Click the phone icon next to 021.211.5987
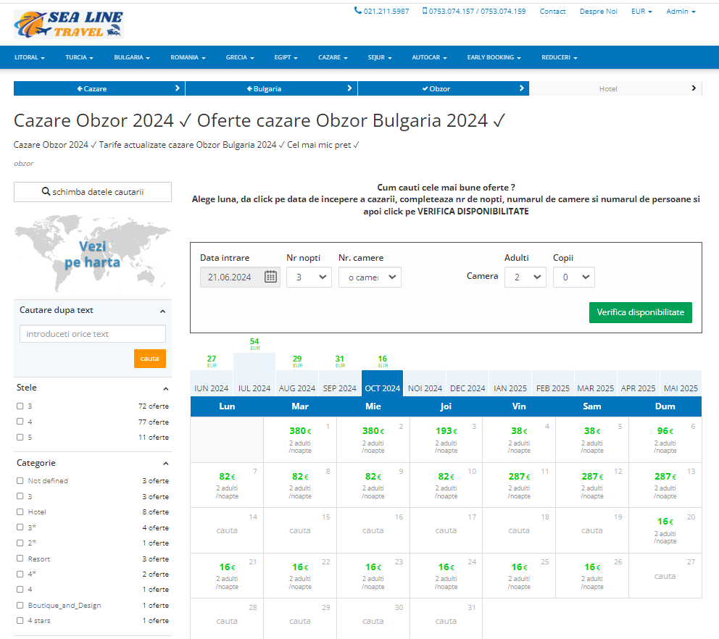719x639 pixels. coord(357,11)
